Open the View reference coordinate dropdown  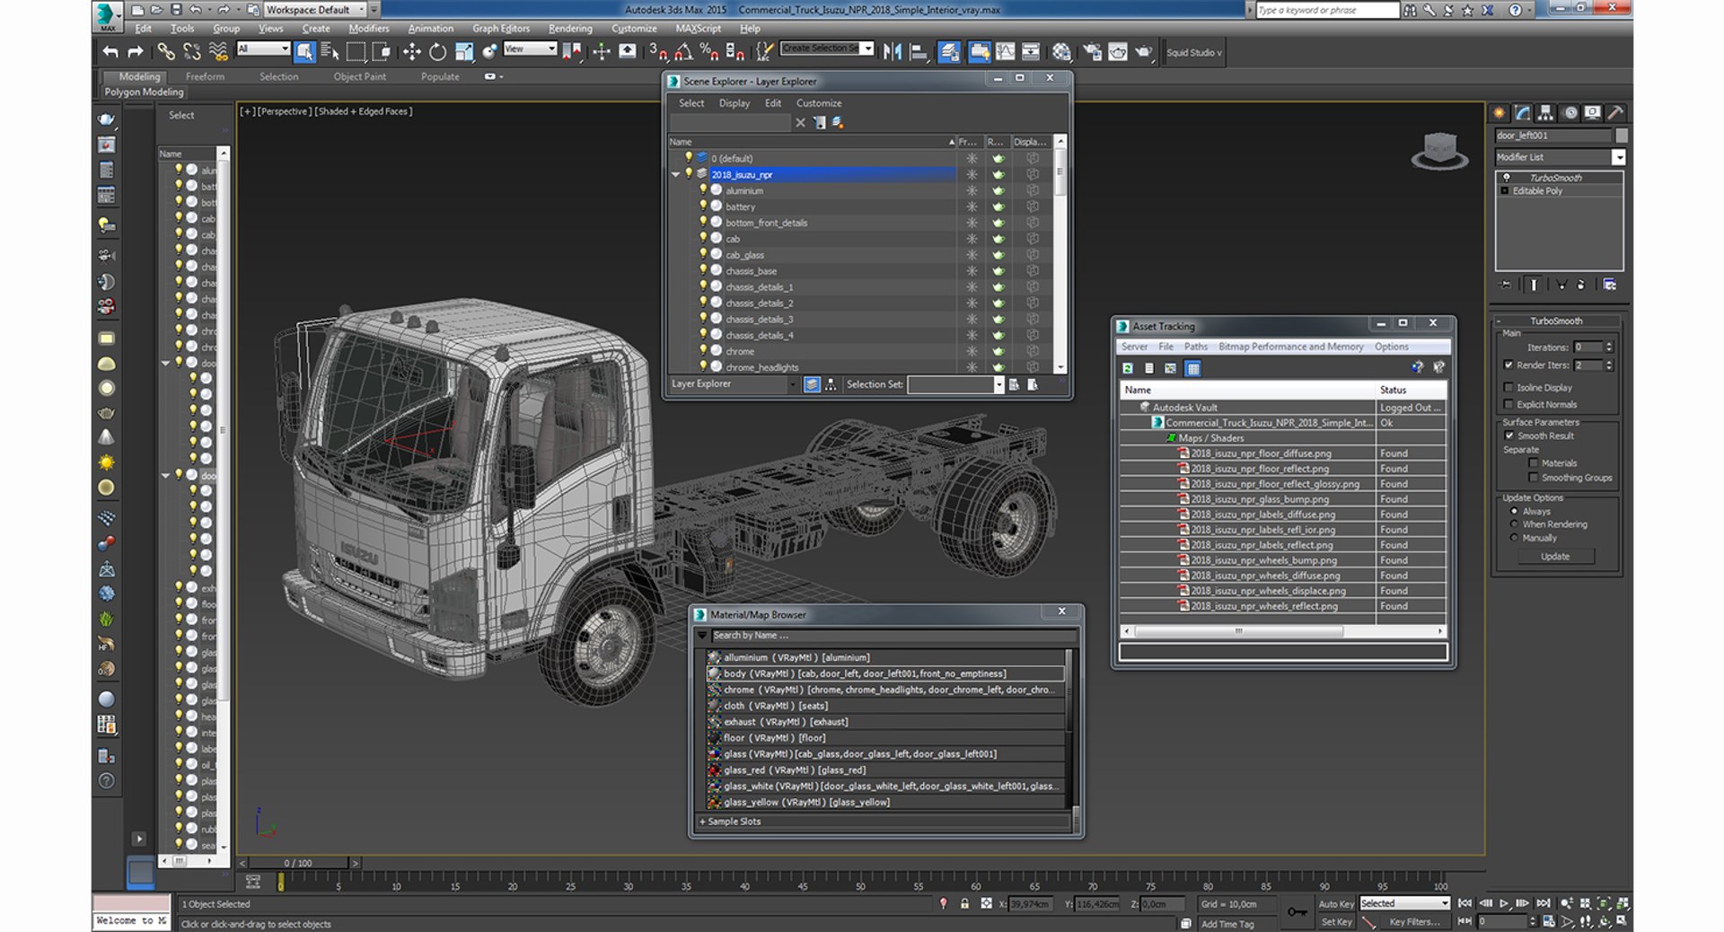530,49
